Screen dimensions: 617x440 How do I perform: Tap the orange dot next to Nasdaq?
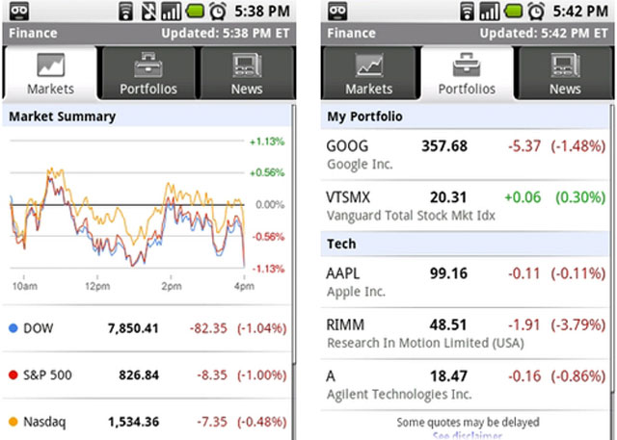13,421
